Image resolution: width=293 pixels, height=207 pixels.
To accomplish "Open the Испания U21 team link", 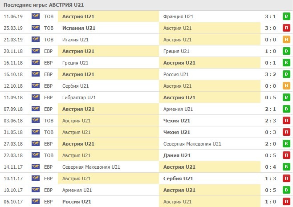I will 79,28.
